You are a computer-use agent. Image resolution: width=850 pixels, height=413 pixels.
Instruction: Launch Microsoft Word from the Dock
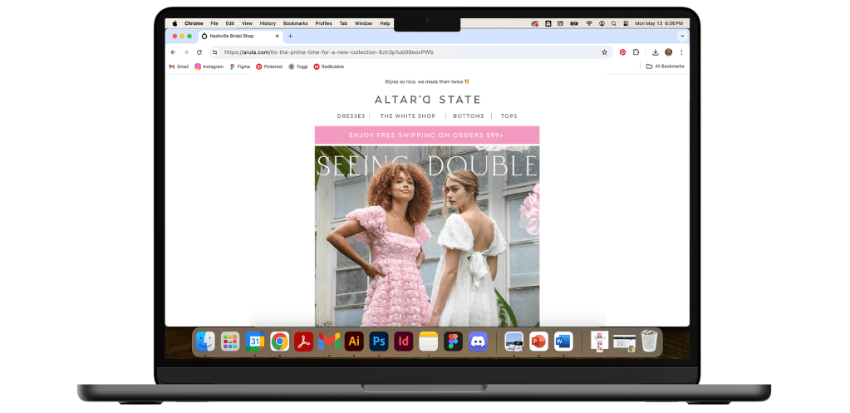[x=564, y=342]
